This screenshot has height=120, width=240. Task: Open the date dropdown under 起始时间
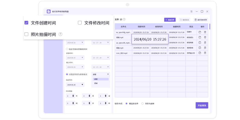[75, 58]
